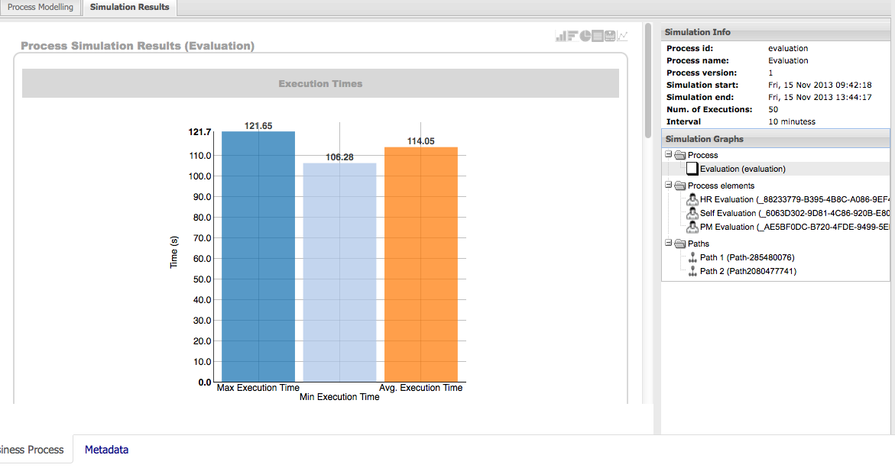
Task: Click the HR Evaluation user task icon
Action: coord(692,199)
